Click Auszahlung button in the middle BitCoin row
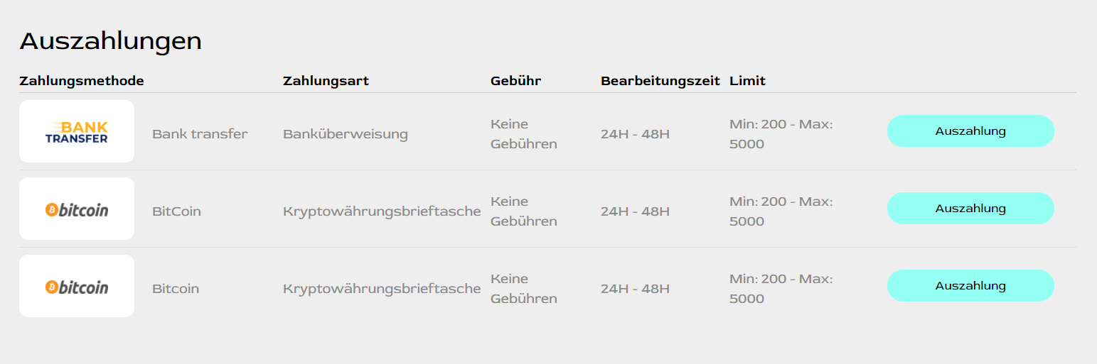This screenshot has height=364, width=1097. pos(970,209)
